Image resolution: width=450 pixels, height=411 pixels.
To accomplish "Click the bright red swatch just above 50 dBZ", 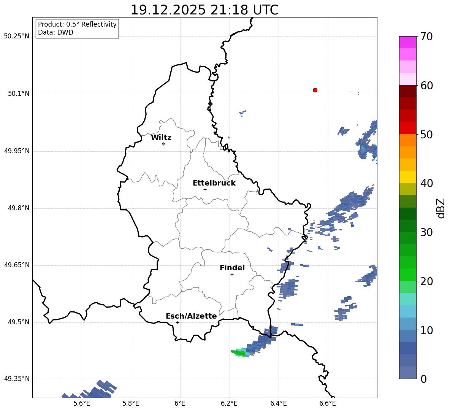I will [x=407, y=128].
